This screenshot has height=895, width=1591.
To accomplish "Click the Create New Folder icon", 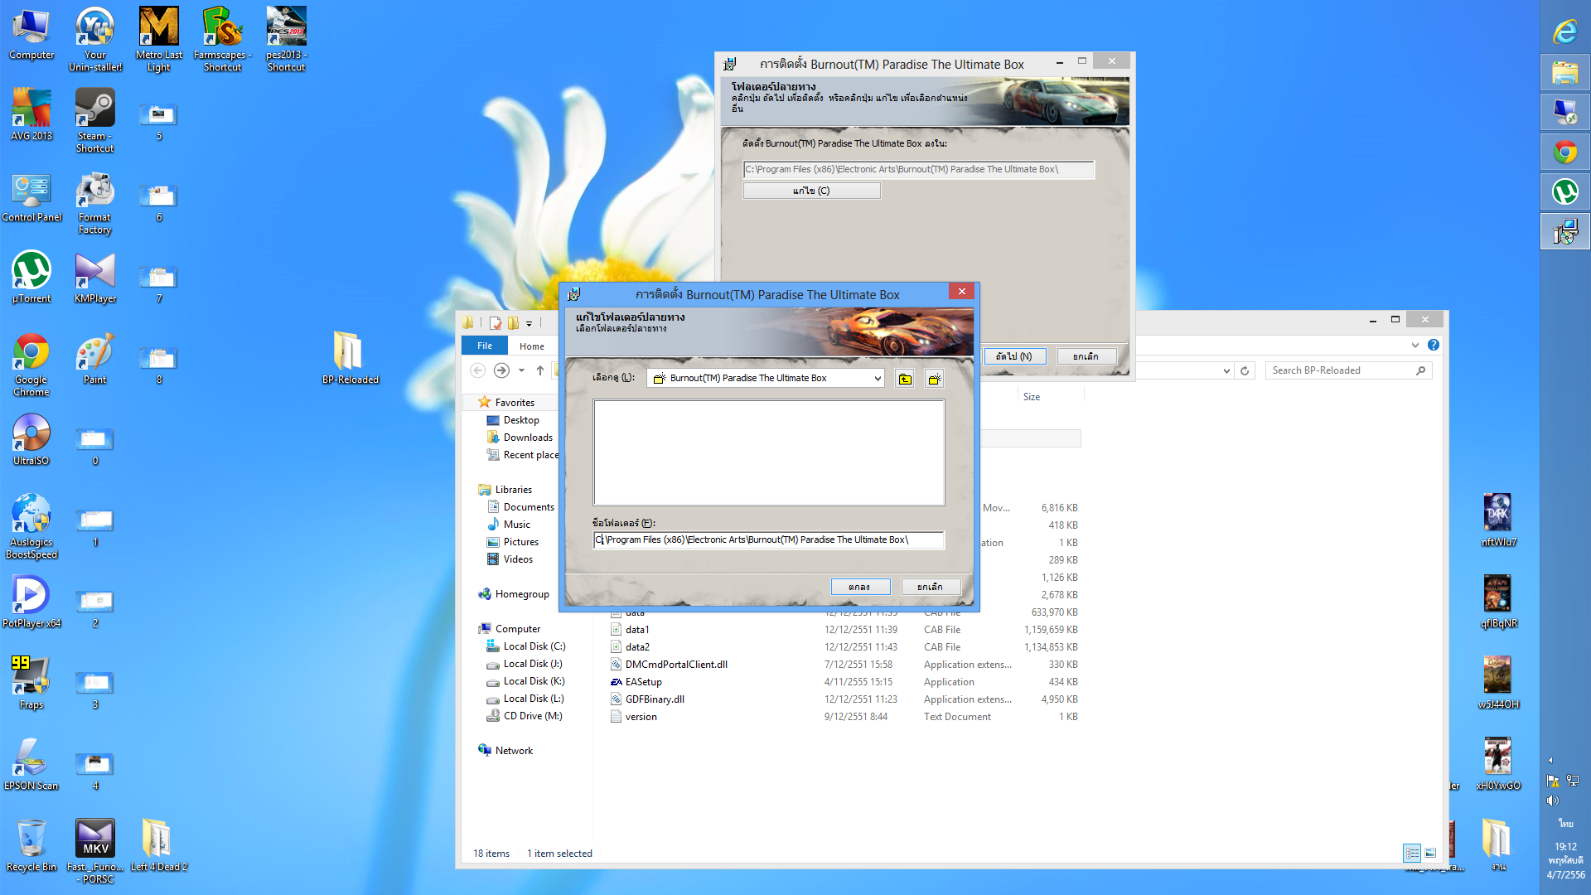I will [935, 379].
